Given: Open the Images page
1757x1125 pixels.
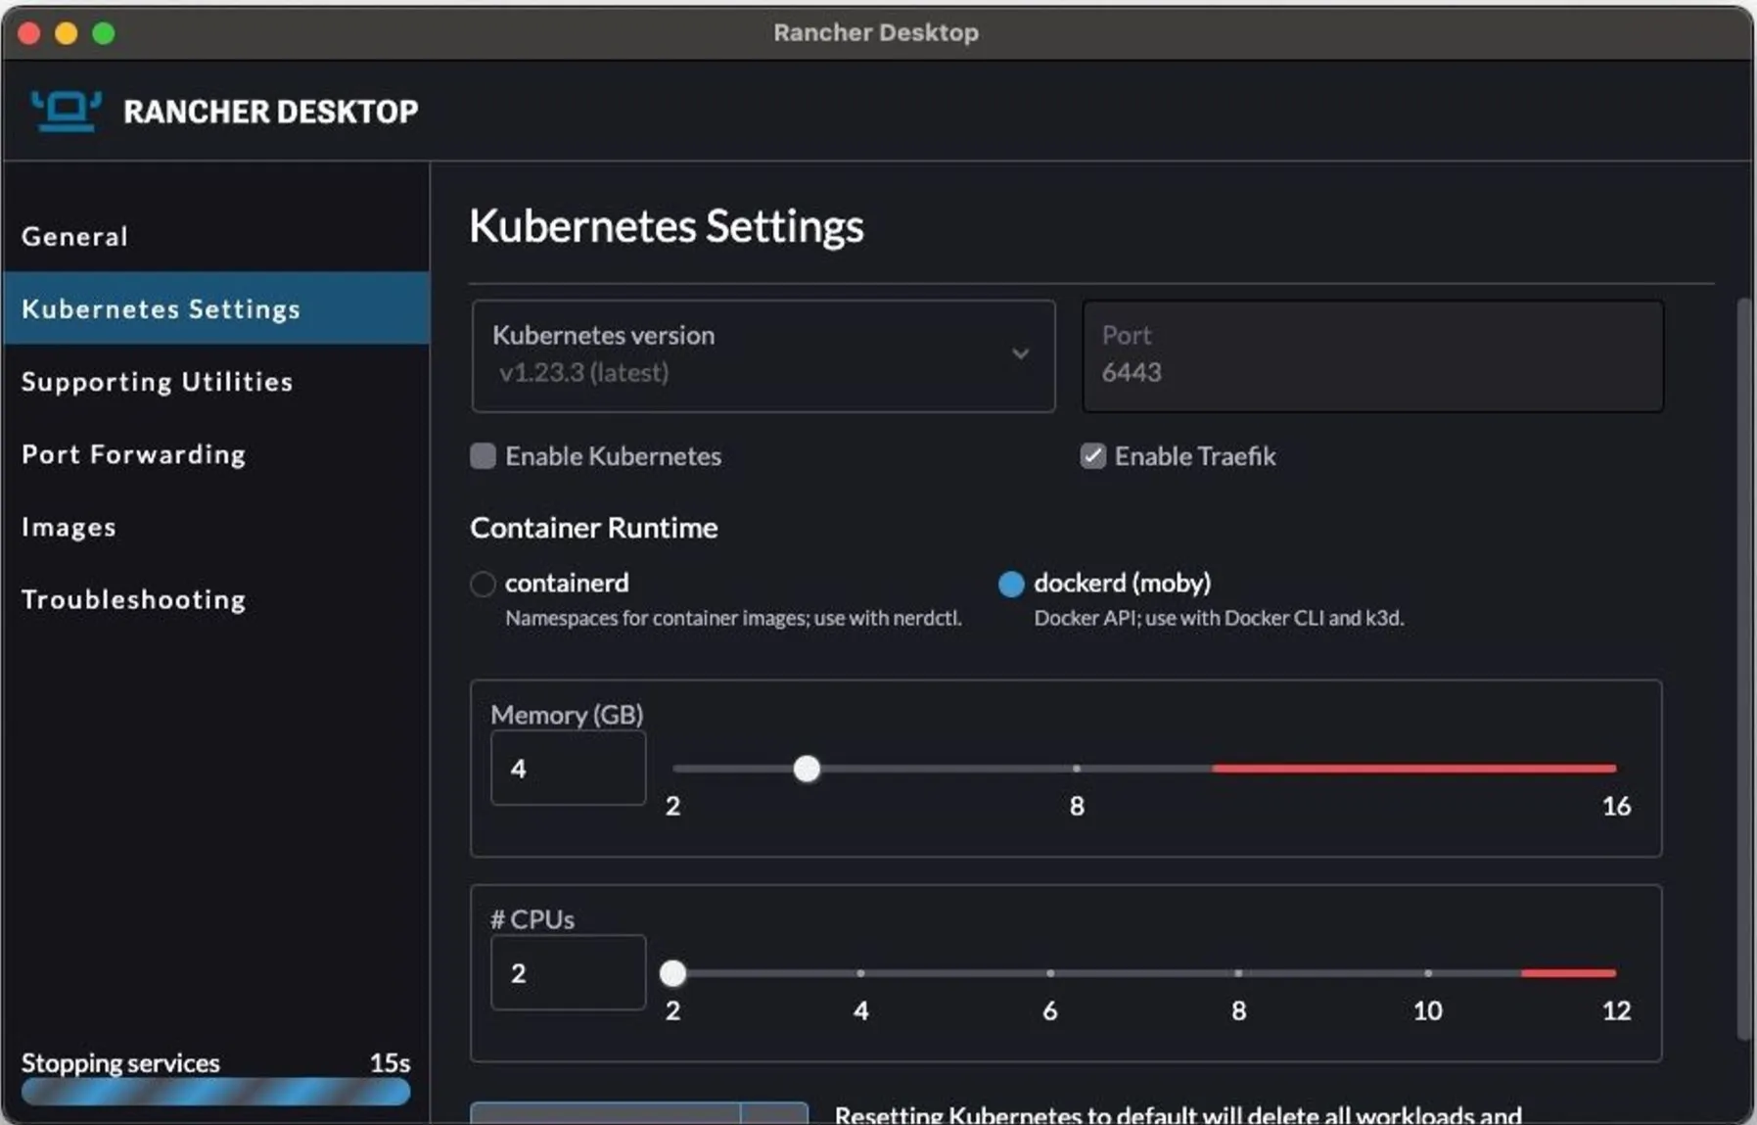Looking at the screenshot, I should [69, 526].
